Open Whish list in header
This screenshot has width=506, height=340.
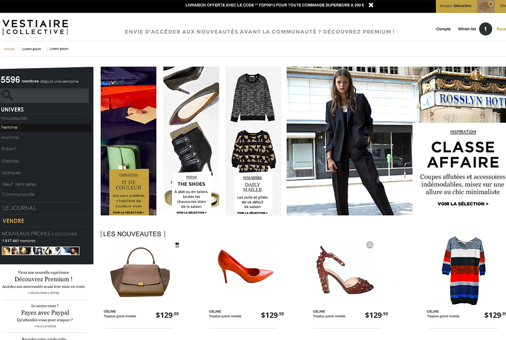467,29
